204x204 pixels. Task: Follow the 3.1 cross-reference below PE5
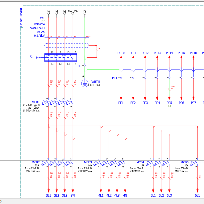[169, 106]
